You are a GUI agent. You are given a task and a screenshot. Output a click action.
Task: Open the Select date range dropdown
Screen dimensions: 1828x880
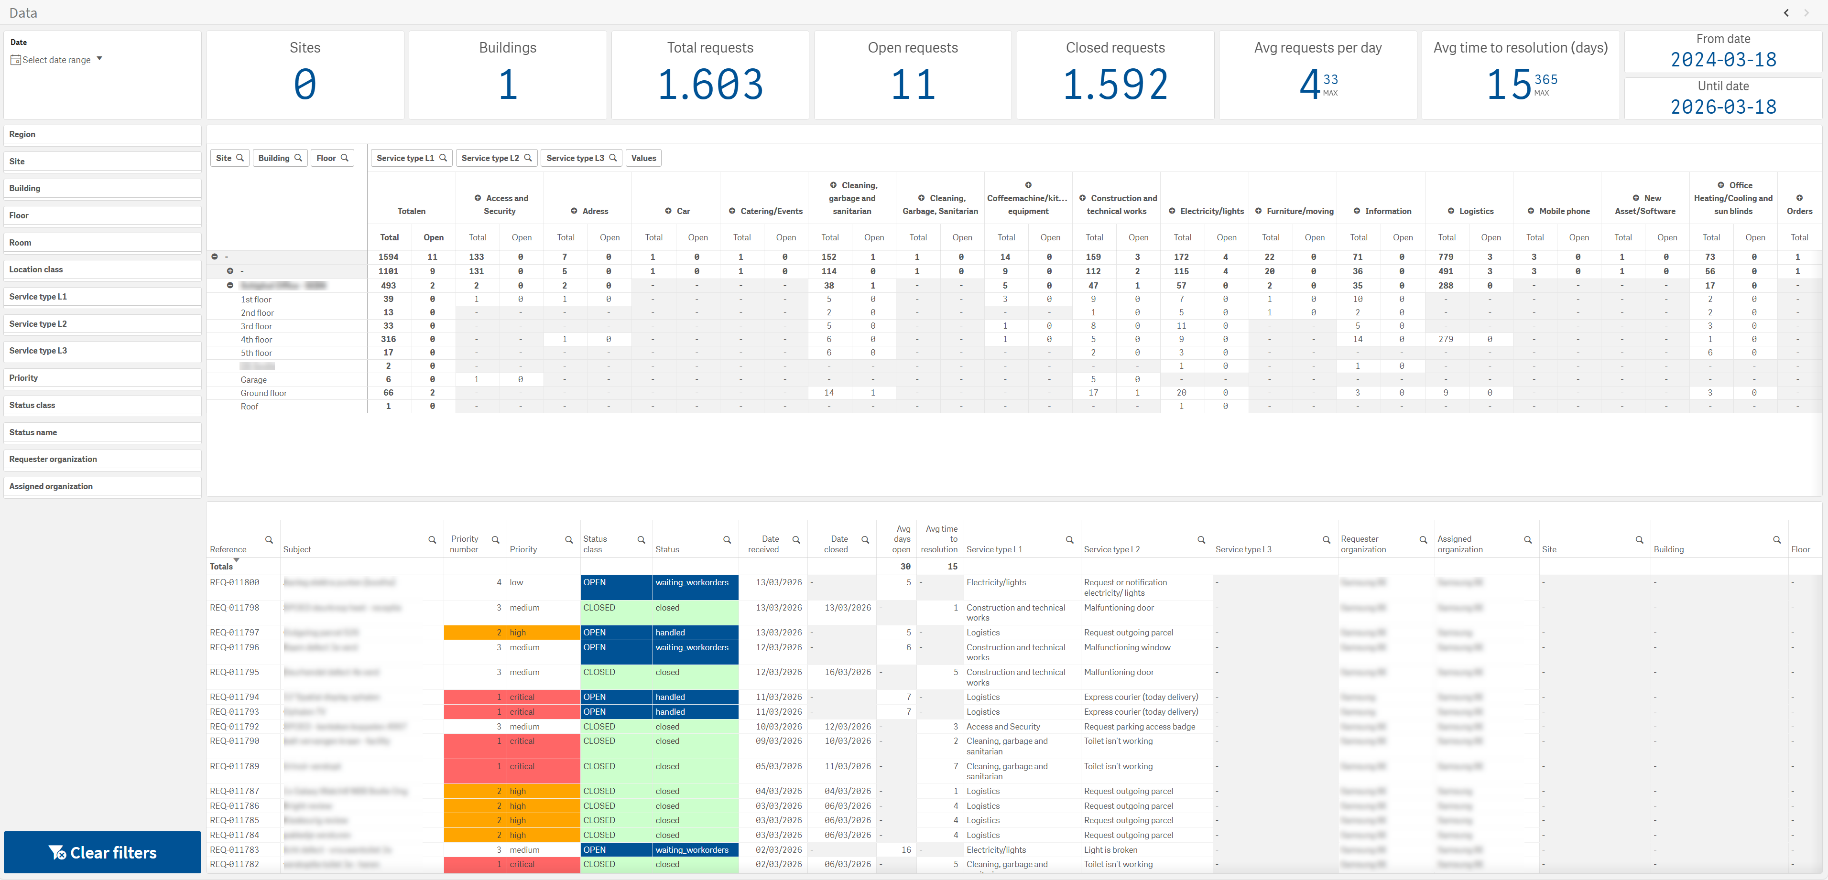(57, 60)
